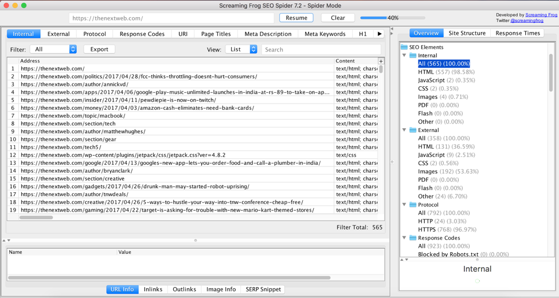
Task: Open the Image Info bottom tab
Action: point(221,289)
